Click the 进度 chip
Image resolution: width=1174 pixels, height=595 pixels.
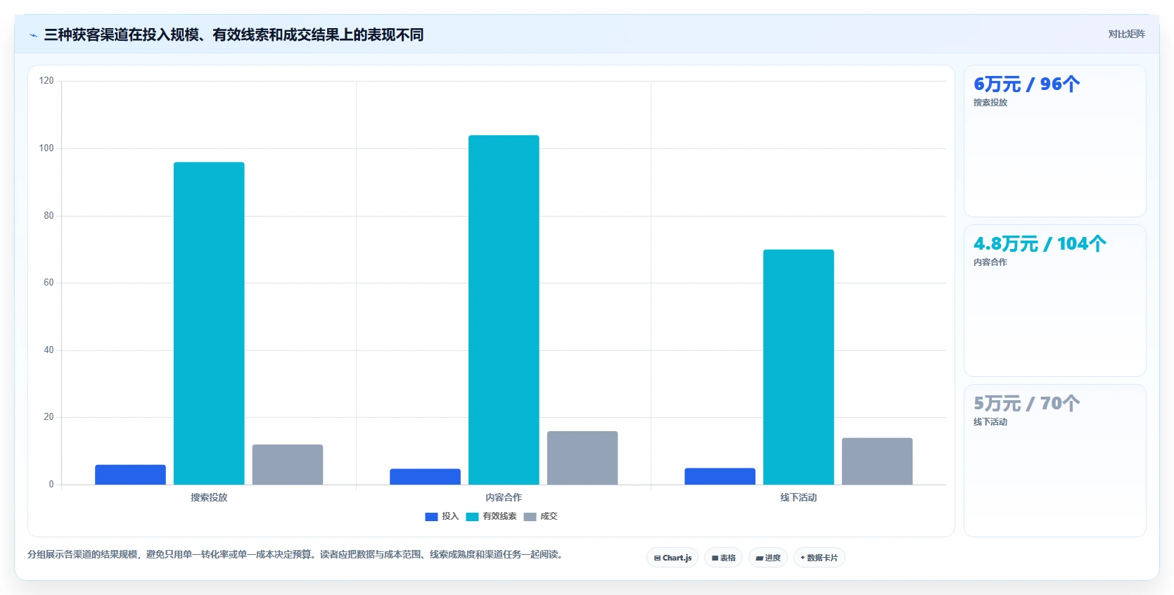pos(768,558)
